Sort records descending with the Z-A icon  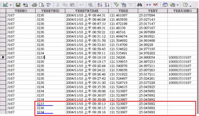coord(107,5)
